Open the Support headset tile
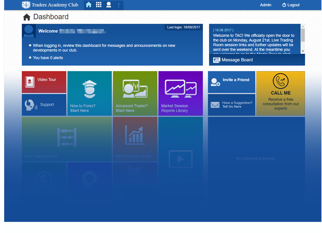322x233 pixels. point(44,105)
